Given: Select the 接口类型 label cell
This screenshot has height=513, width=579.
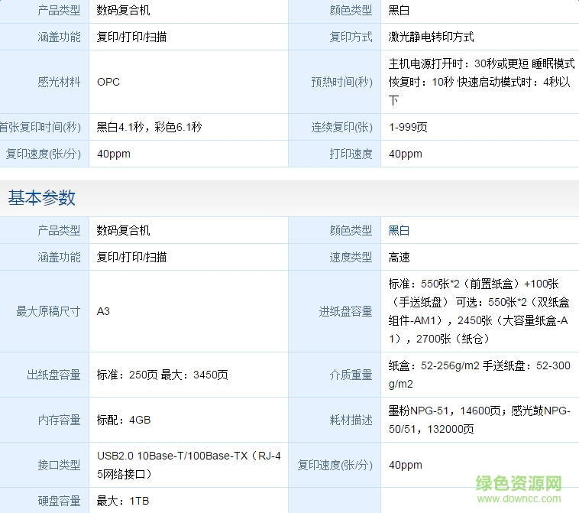Looking at the screenshot, I should (x=59, y=465).
